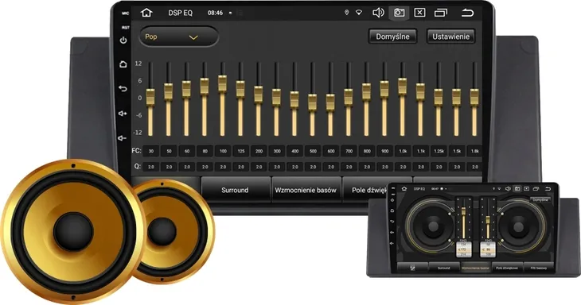Click the left frequency picker on the small inset screen

[463, 249]
